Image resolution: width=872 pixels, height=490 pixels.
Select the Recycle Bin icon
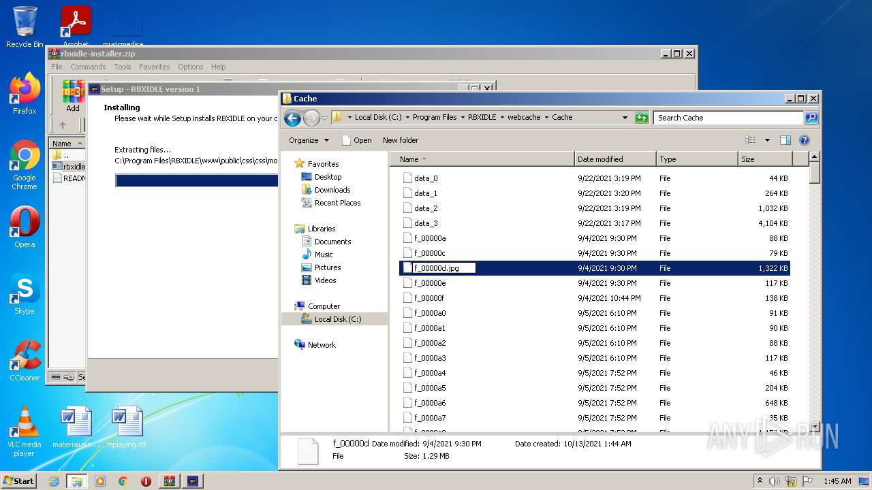(x=25, y=27)
